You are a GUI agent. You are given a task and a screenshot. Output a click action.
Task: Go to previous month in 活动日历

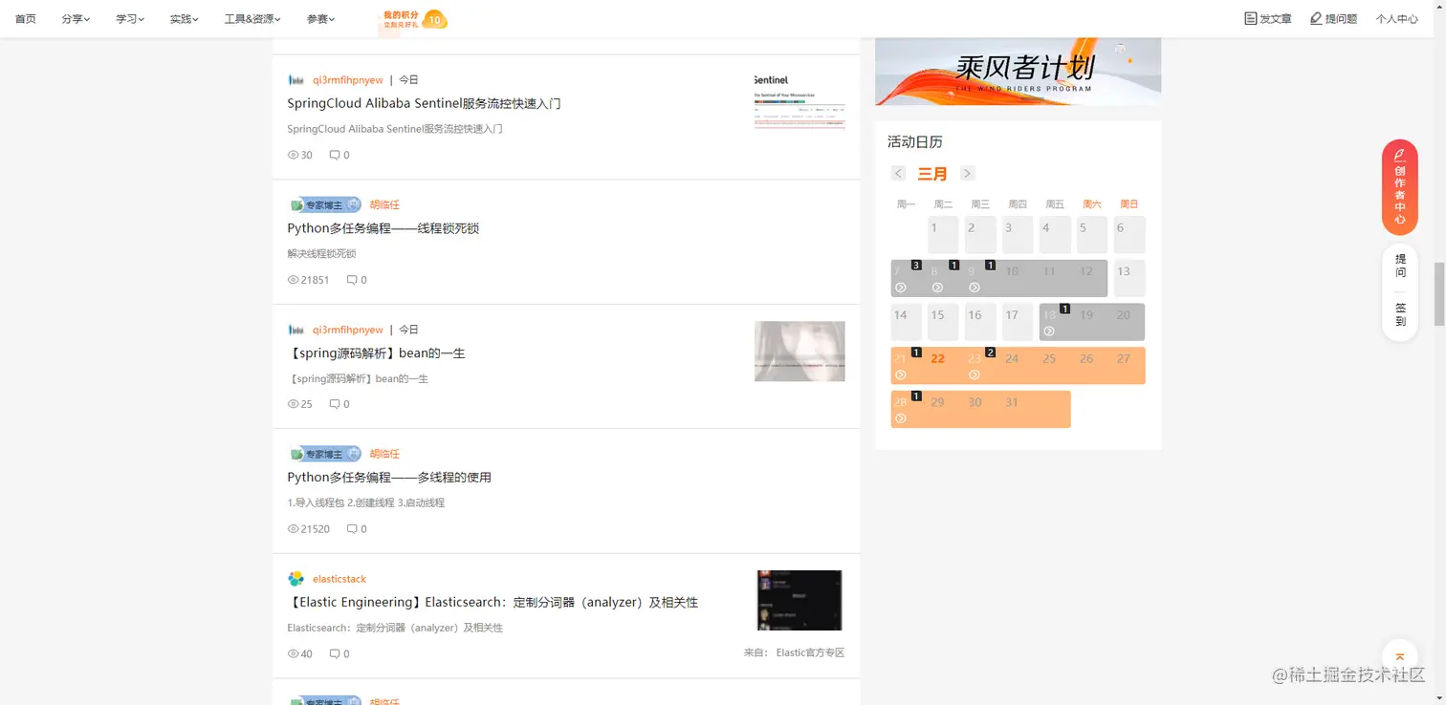coord(898,173)
